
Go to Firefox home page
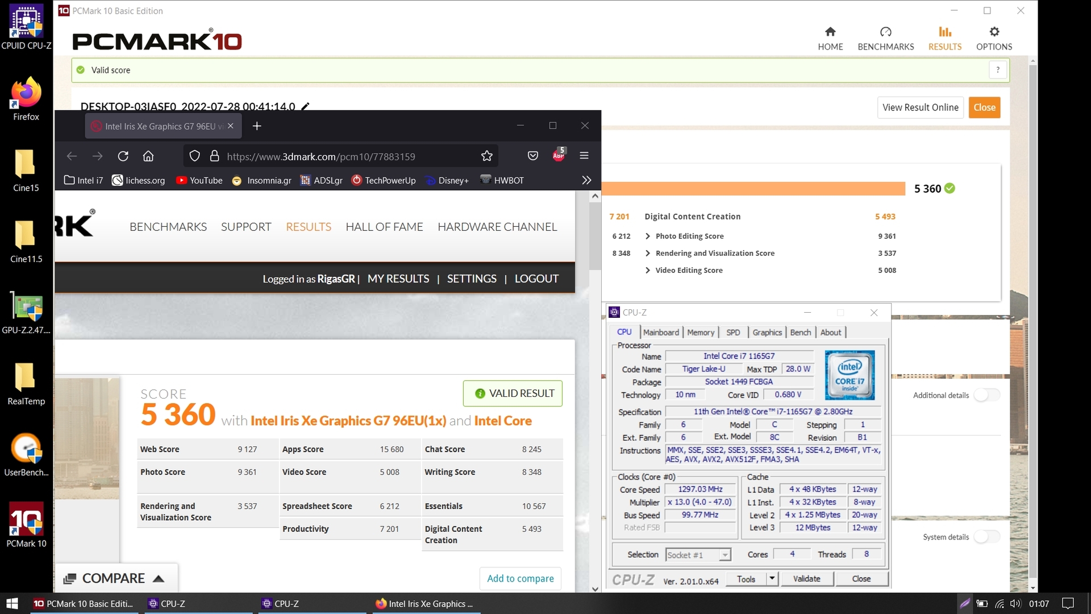click(148, 156)
